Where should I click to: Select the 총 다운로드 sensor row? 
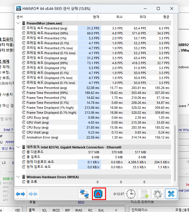(x=96, y=152)
